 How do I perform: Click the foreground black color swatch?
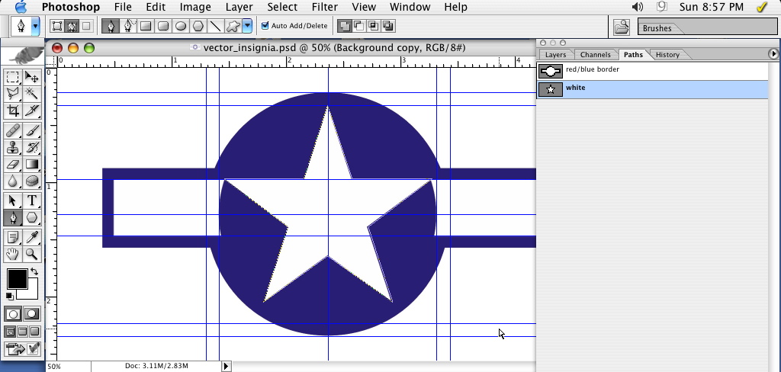tap(17, 279)
